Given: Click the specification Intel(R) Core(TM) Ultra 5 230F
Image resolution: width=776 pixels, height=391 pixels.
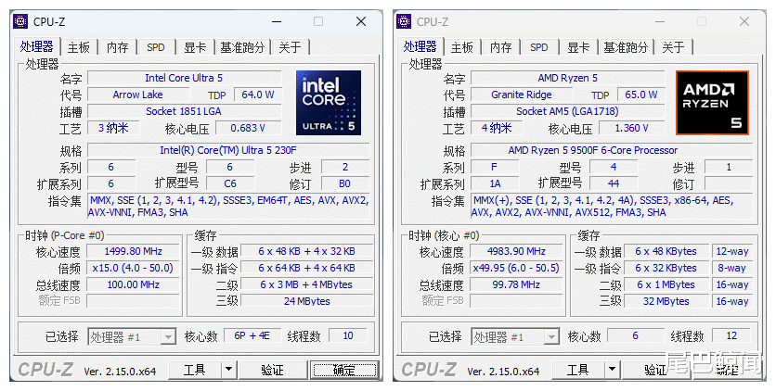Looking at the screenshot, I should (228, 150).
